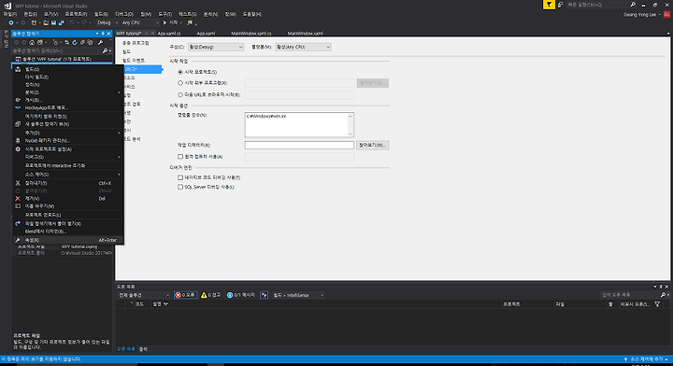673x366 pixels.
Task: Select the Start external program radio button
Action: pyautogui.click(x=180, y=83)
